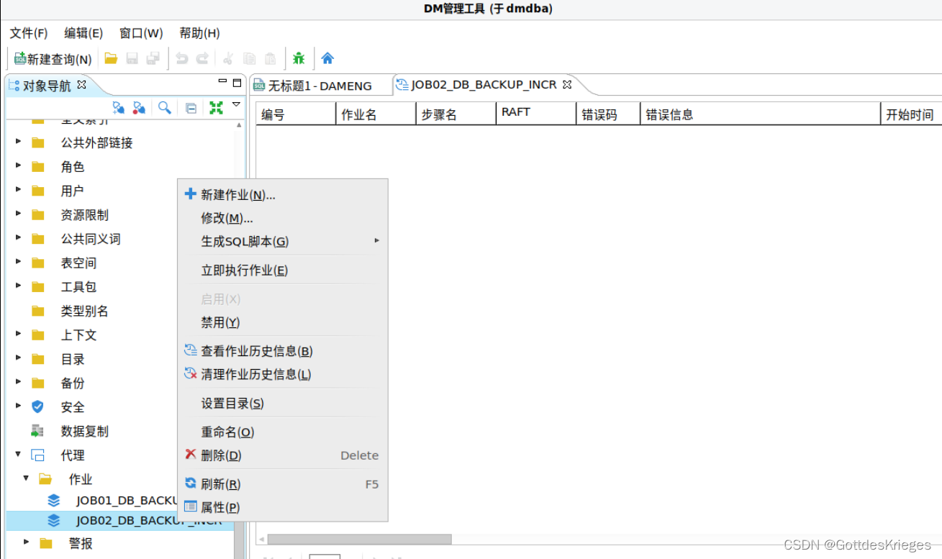Viewport: 942px width, 559px height.
Task: Select the 备份 folder in the tree
Action: (x=73, y=383)
